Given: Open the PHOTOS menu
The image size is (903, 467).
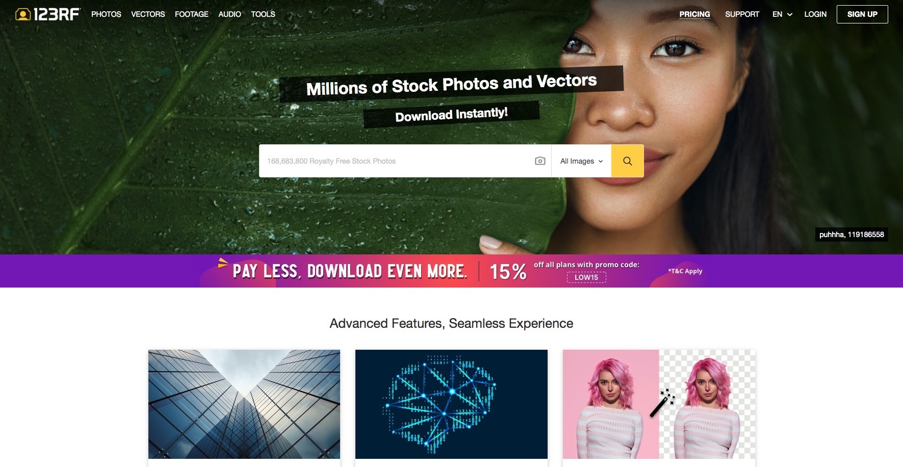Looking at the screenshot, I should pos(106,14).
